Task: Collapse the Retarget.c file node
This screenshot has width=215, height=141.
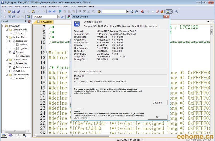Action: pos(10,41)
